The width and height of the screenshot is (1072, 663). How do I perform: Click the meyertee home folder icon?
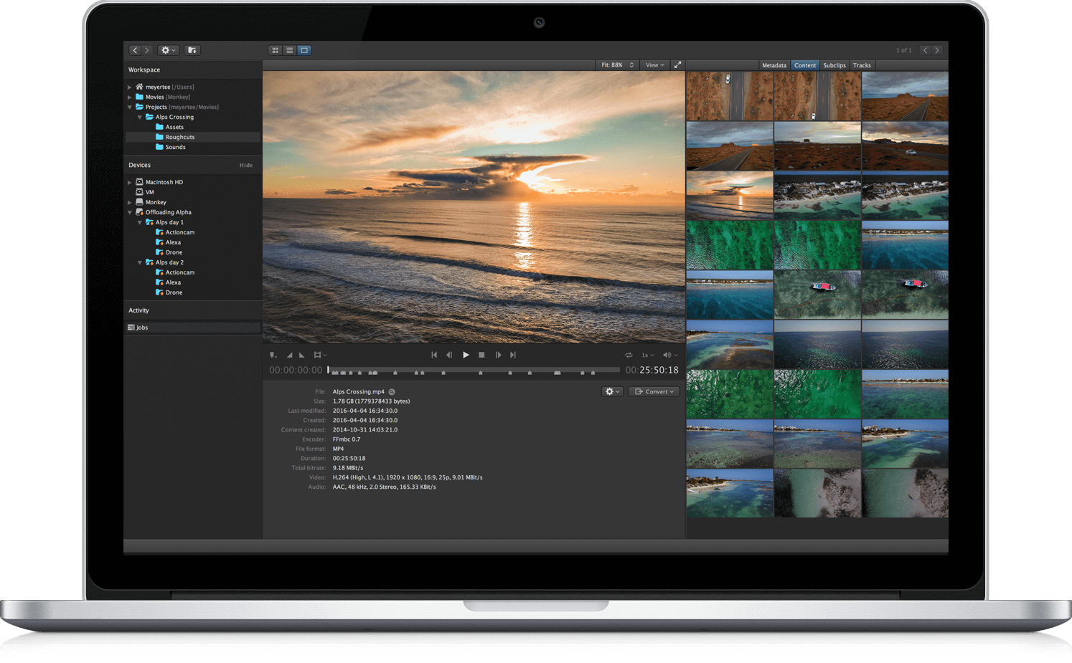tap(139, 87)
